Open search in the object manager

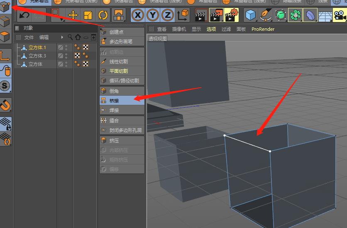click(x=70, y=37)
